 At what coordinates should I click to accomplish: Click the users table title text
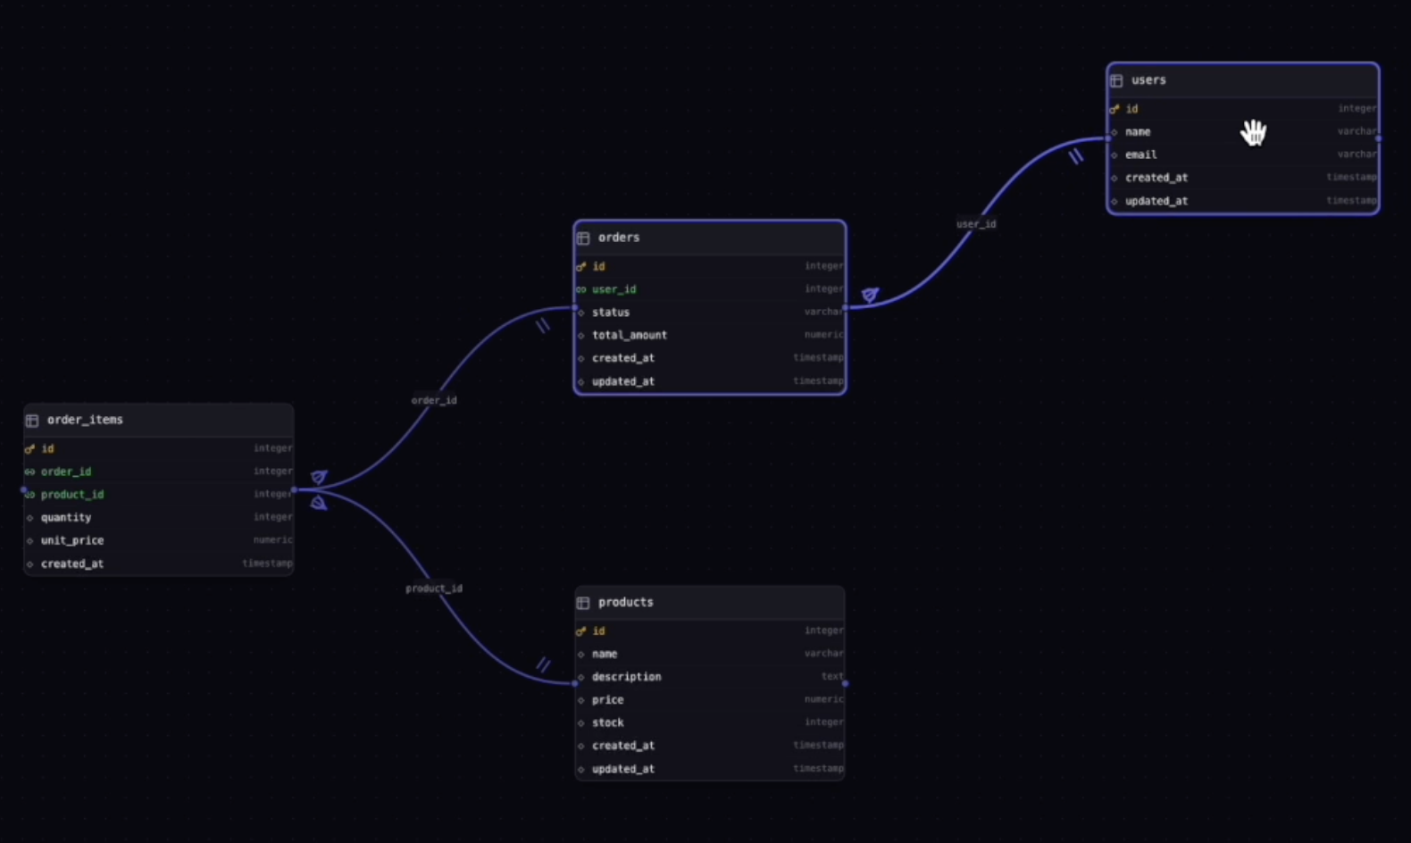(x=1148, y=80)
